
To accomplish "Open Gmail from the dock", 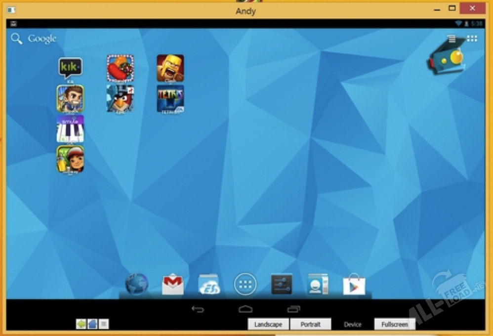I will click(172, 285).
